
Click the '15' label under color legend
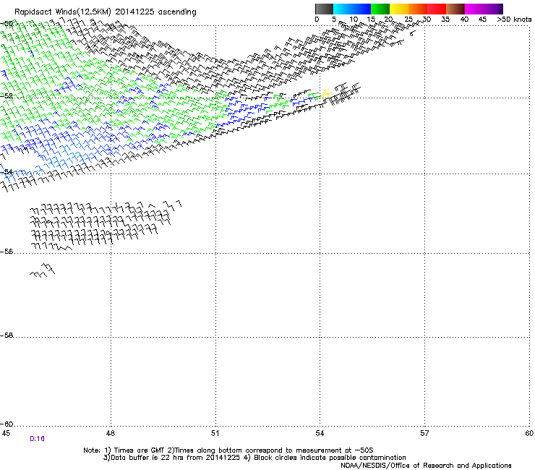click(371, 19)
